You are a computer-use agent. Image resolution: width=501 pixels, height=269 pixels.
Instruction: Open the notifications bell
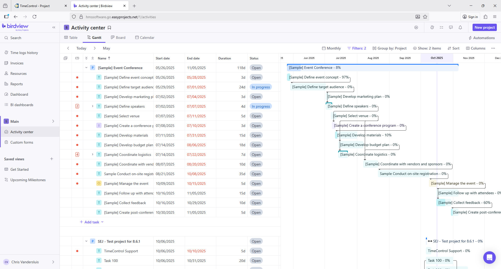(x=460, y=27)
